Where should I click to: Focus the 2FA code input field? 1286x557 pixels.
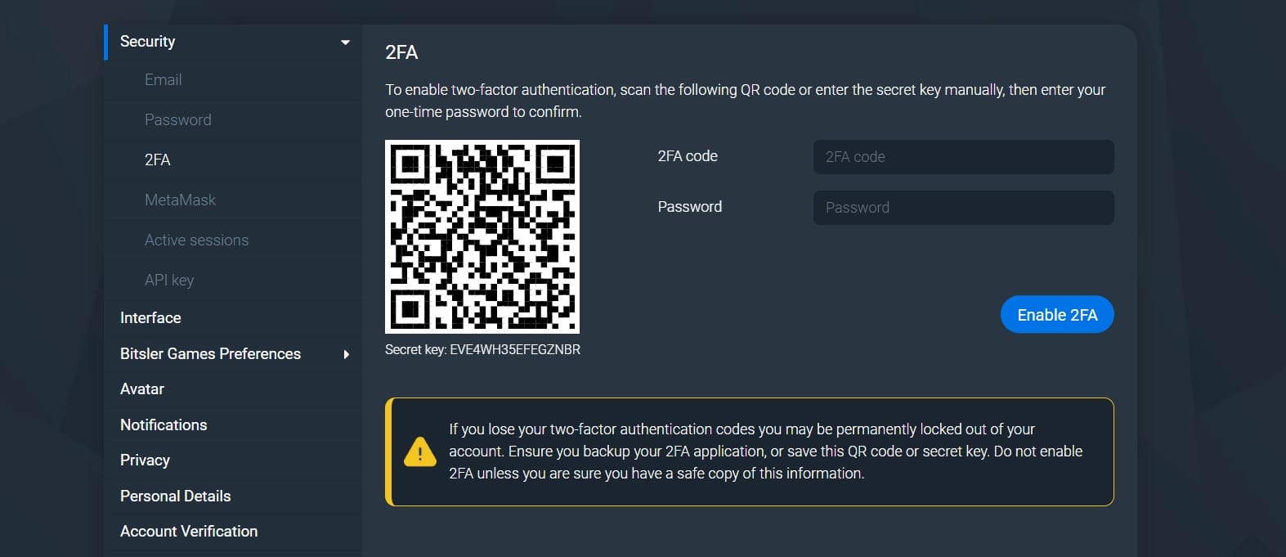point(963,157)
